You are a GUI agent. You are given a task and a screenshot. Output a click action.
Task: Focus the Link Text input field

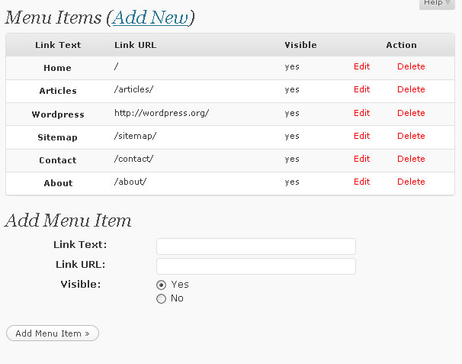(x=256, y=246)
